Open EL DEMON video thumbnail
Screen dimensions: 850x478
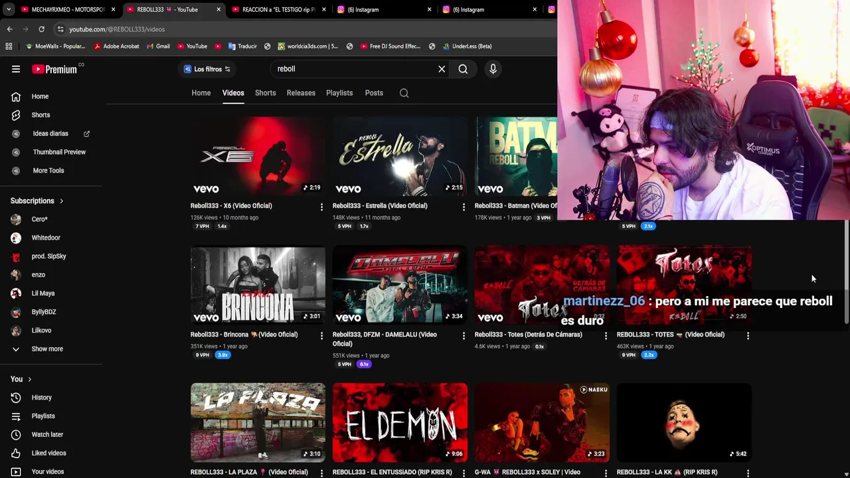tap(400, 422)
